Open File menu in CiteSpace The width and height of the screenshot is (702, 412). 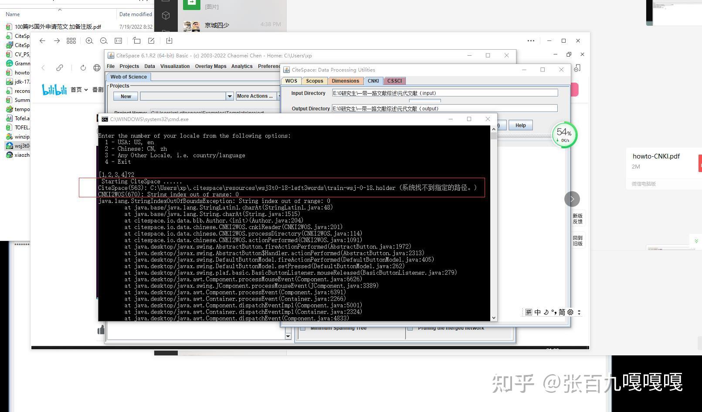(111, 66)
